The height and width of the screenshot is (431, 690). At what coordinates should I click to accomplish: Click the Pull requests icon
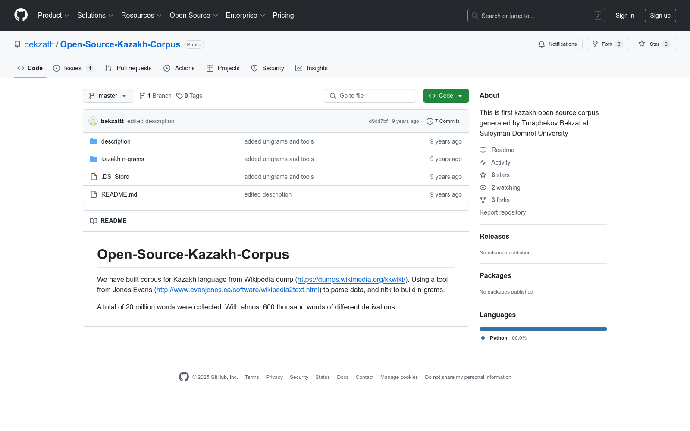tap(108, 68)
